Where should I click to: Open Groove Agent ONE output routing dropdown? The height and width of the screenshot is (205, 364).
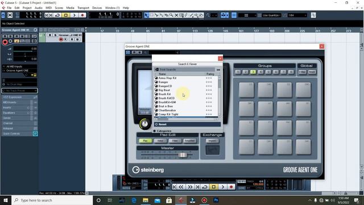pyautogui.click(x=19, y=71)
